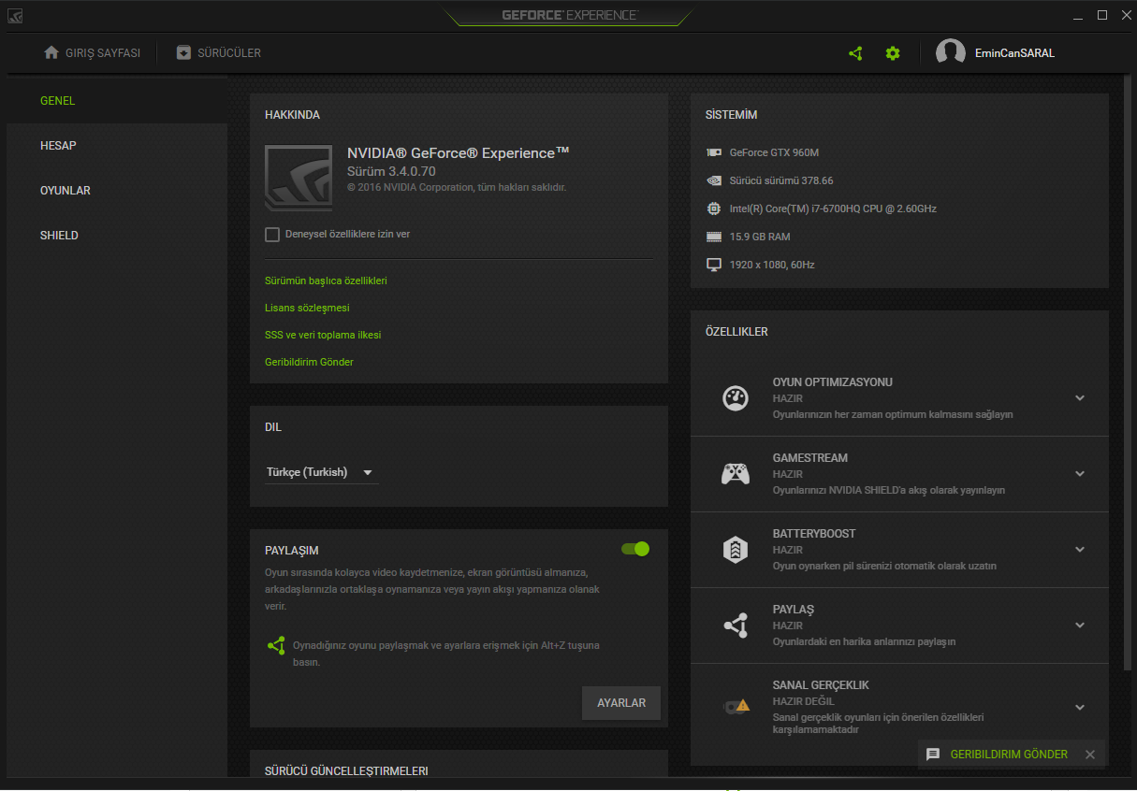Open the Türkçe (Turkish) language dropdown

click(322, 472)
